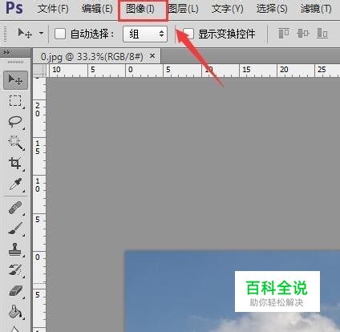The height and width of the screenshot is (332, 340).
Task: Open the 选择(S) menu
Action: pyautogui.click(x=272, y=9)
